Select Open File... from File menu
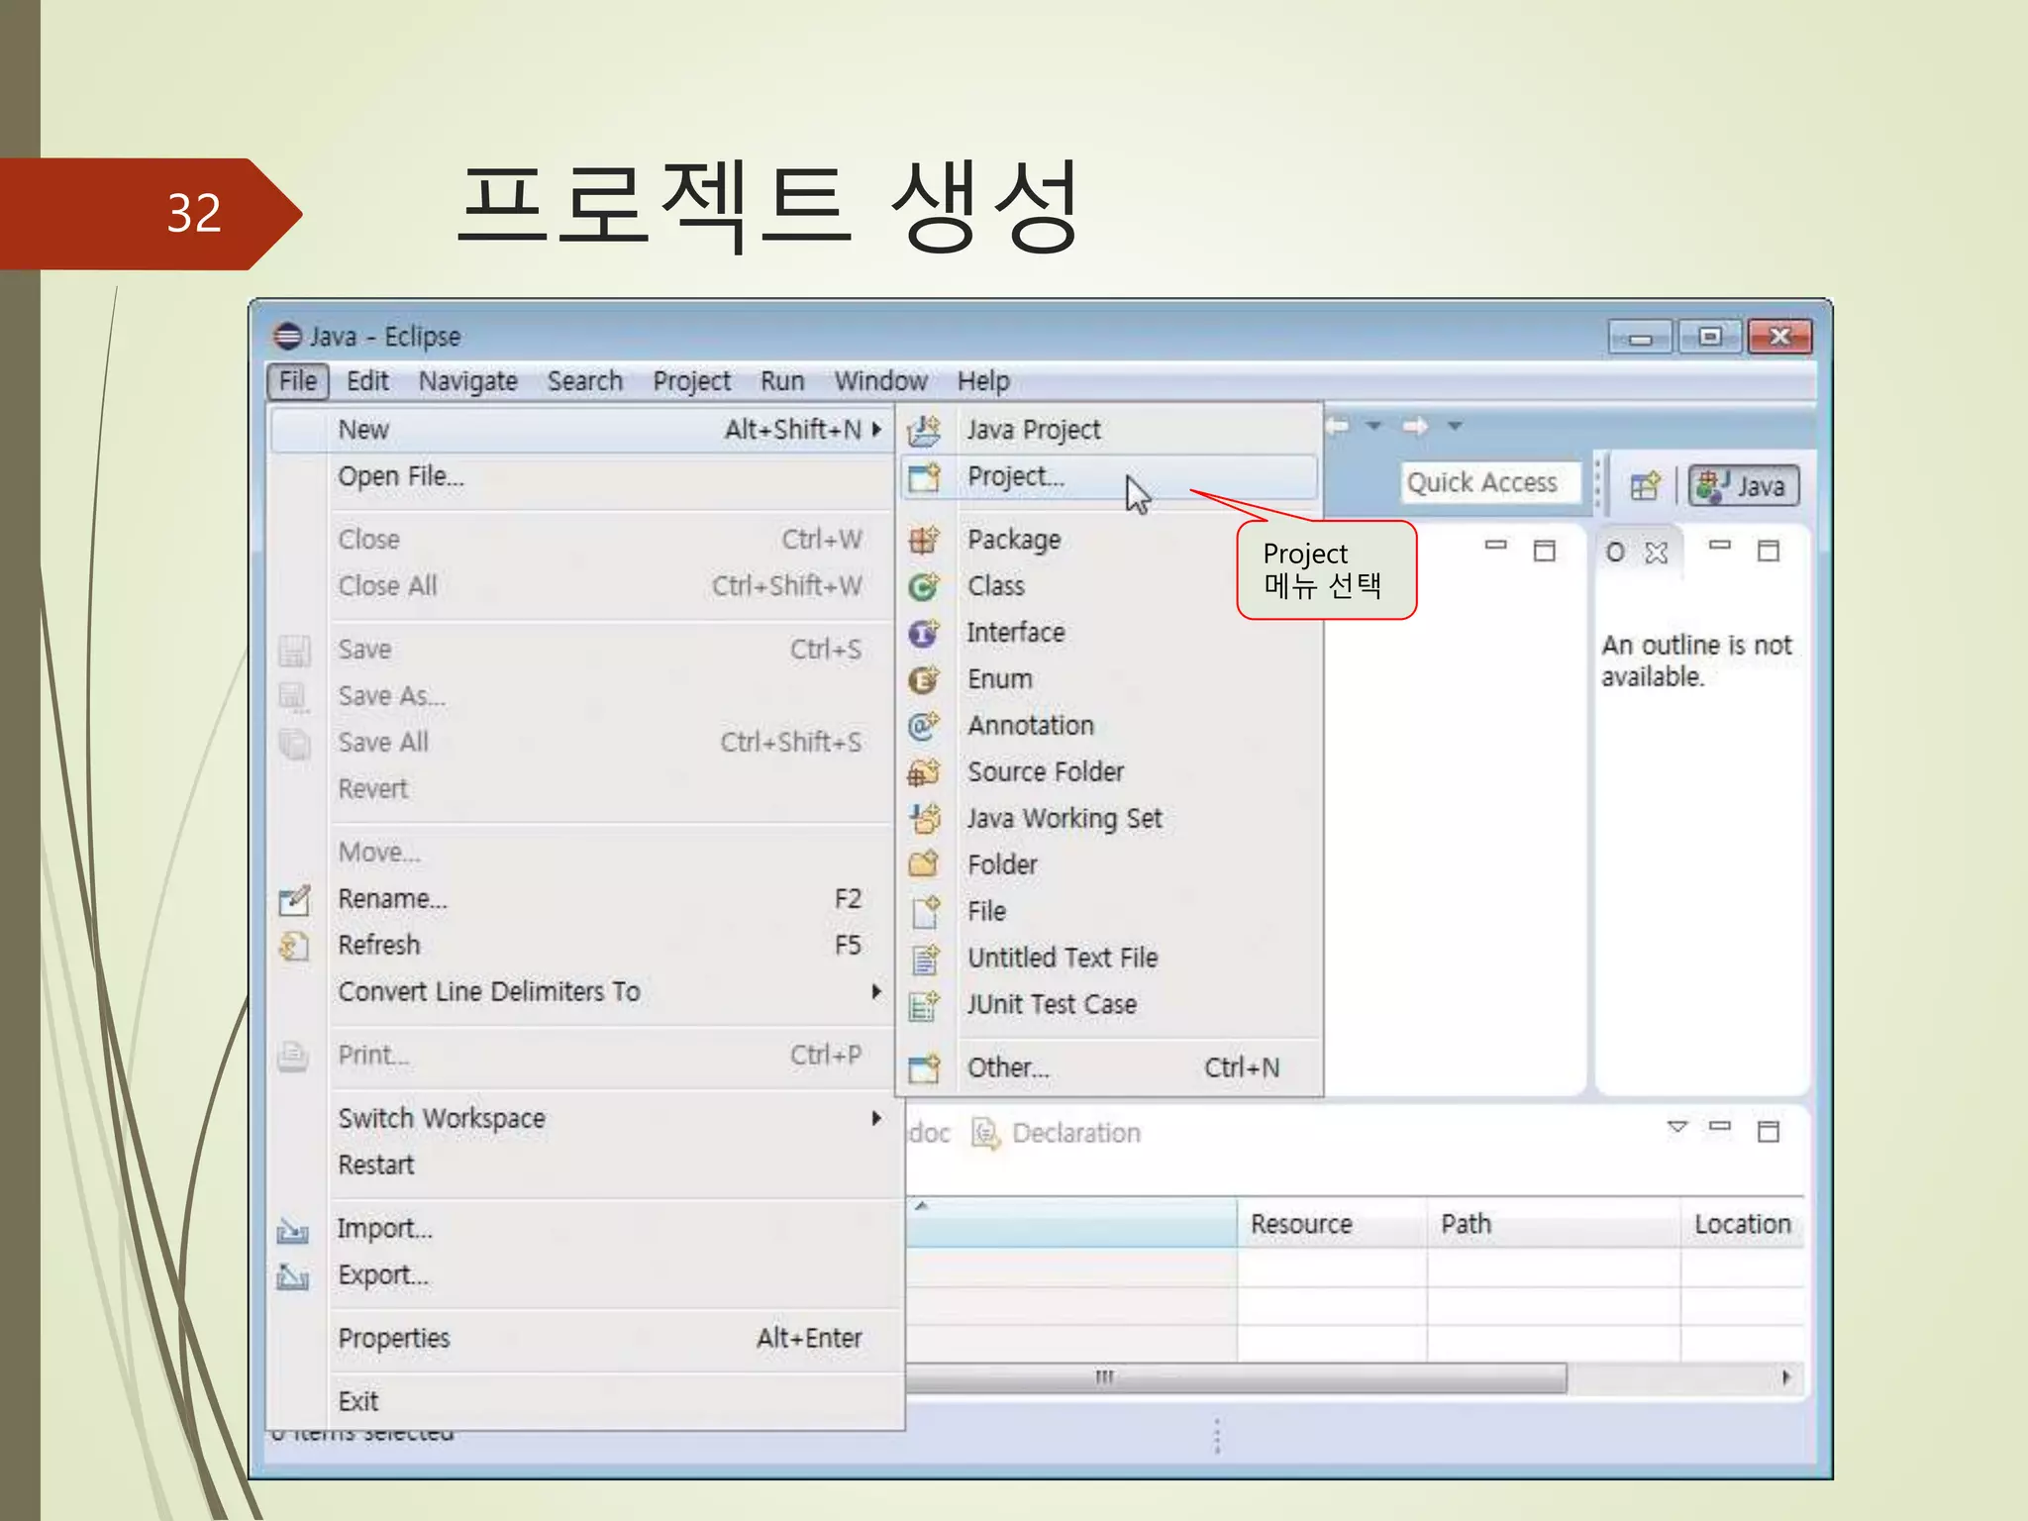The width and height of the screenshot is (2028, 1521). tap(583, 476)
